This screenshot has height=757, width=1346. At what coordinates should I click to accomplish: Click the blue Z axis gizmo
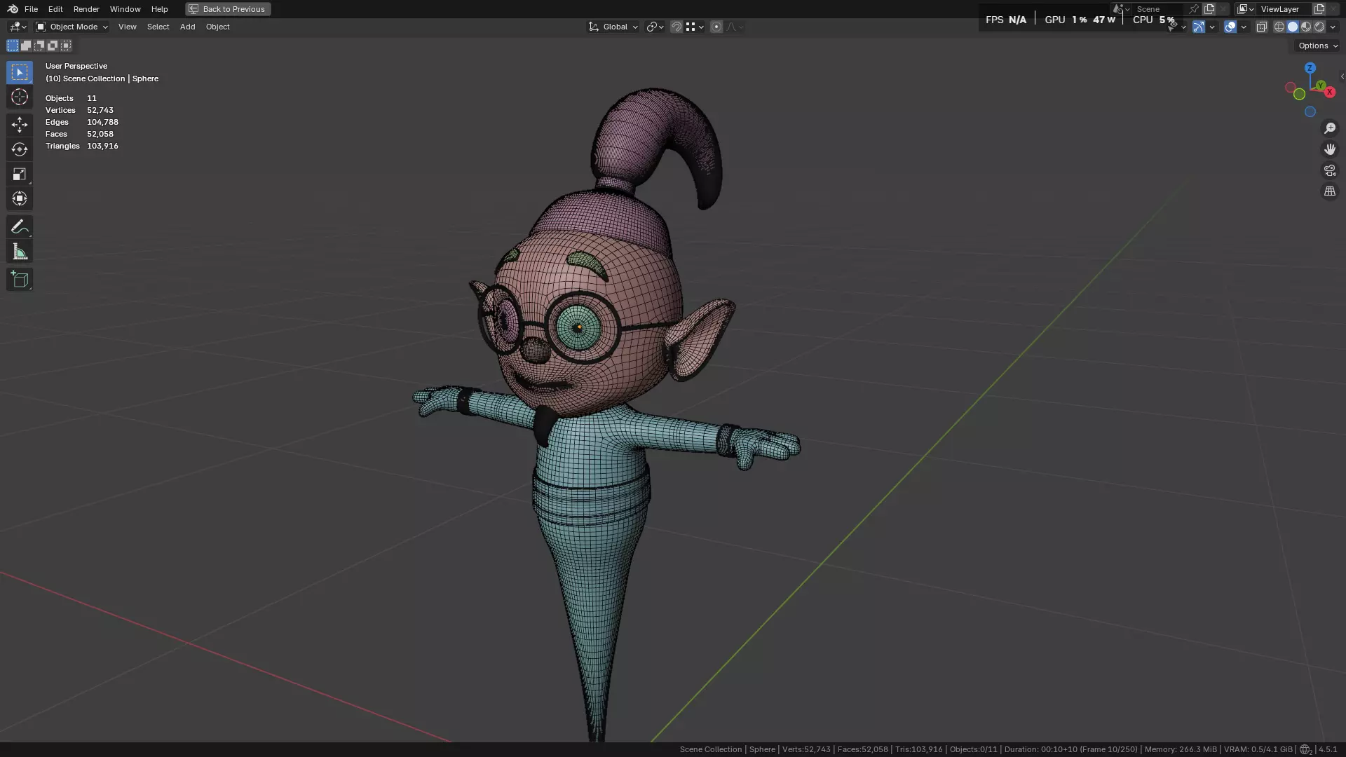(1310, 68)
